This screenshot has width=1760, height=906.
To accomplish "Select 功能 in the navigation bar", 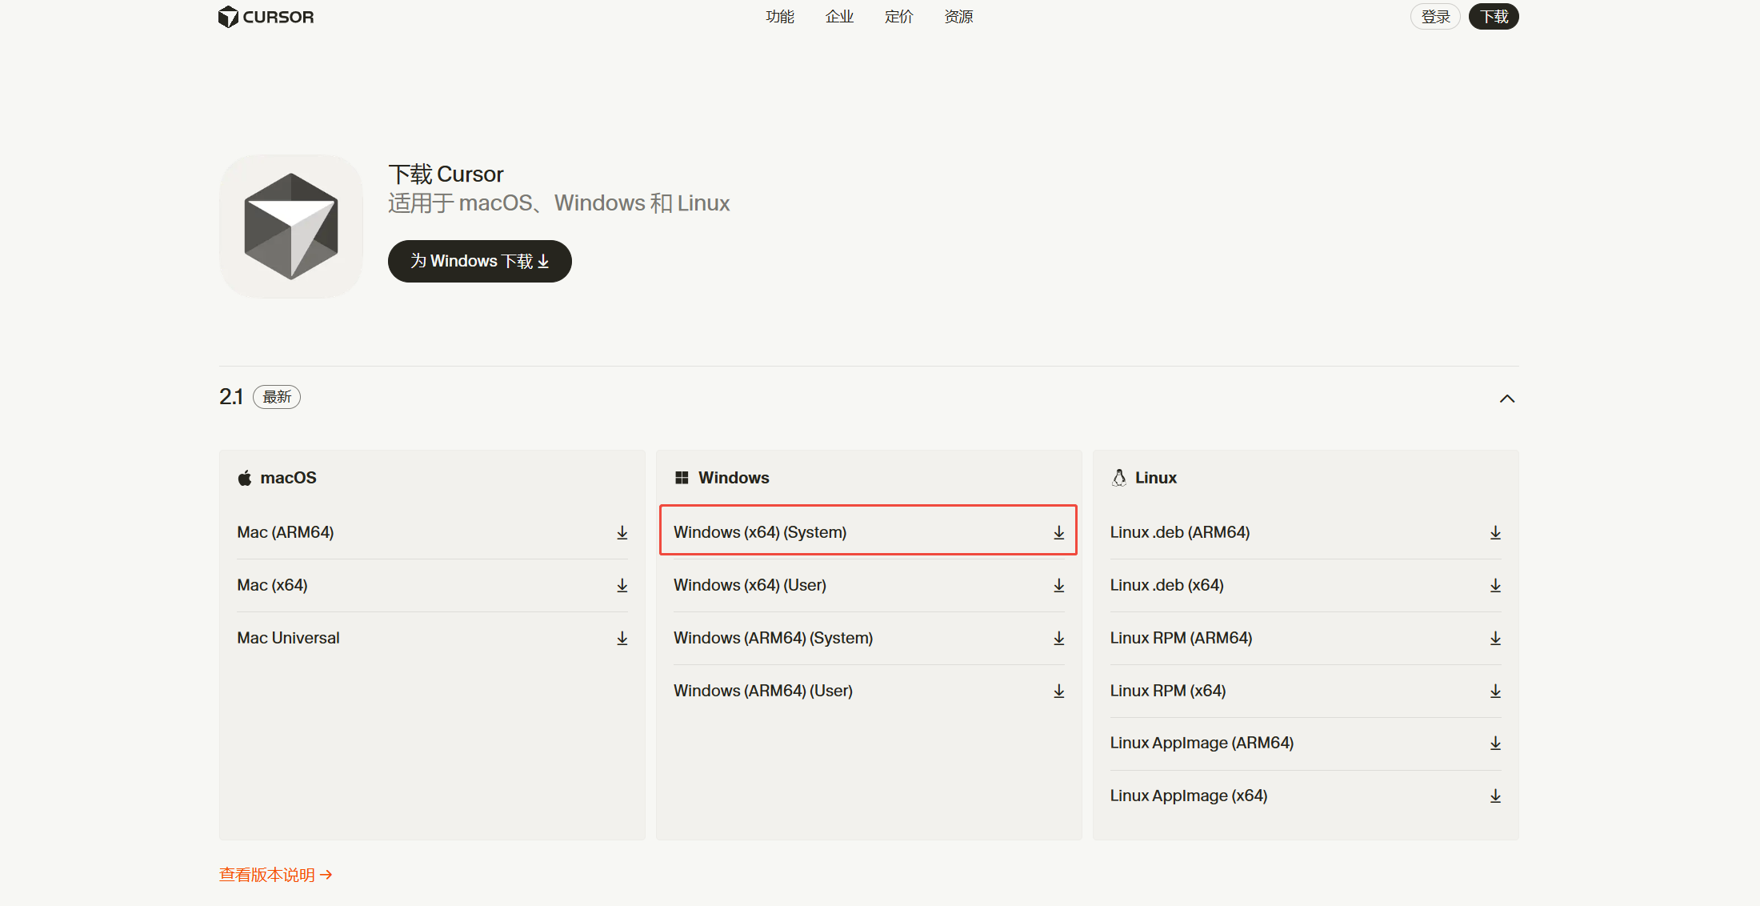I will pyautogui.click(x=779, y=16).
